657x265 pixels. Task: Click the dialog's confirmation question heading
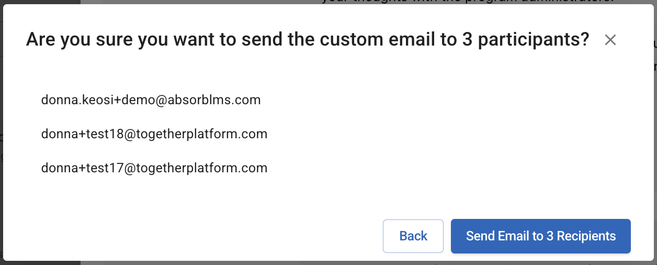tap(308, 40)
